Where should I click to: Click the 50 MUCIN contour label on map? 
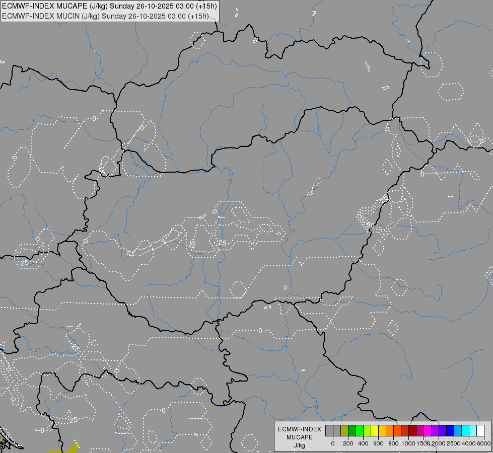(370, 225)
